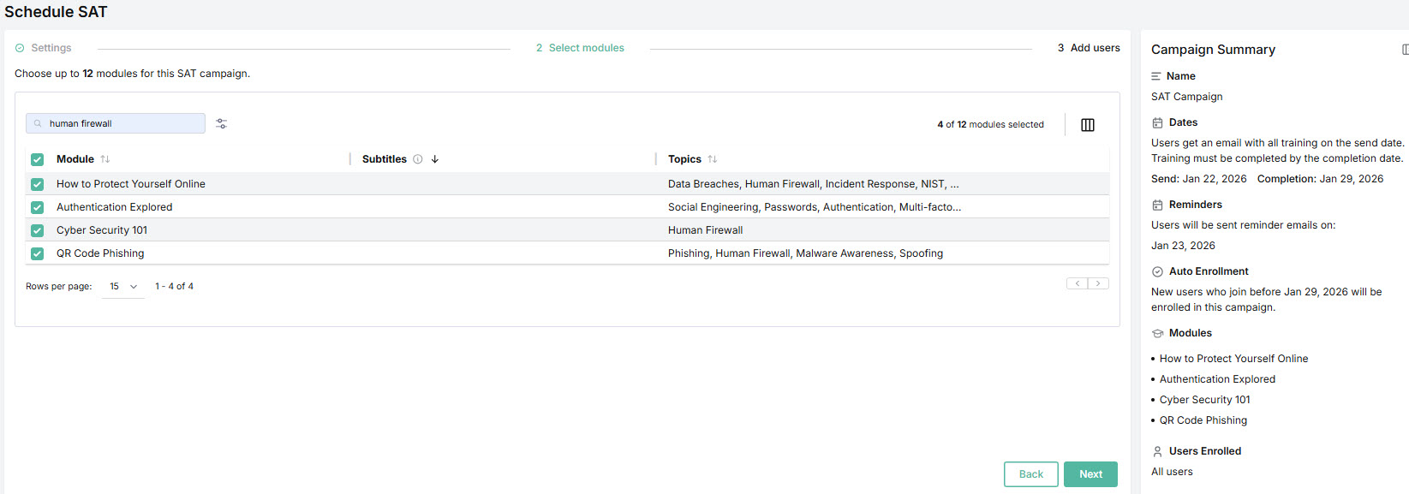The height and width of the screenshot is (494, 1409).
Task: Sort by Topics column arrows
Action: click(x=712, y=159)
